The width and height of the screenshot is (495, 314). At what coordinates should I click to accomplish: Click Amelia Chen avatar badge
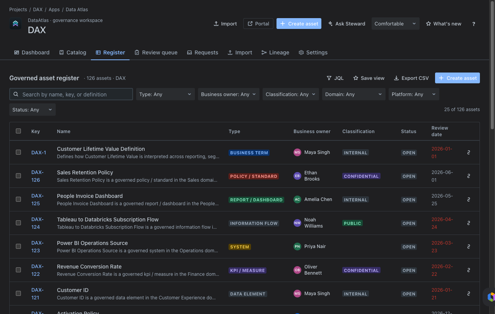[x=297, y=199]
